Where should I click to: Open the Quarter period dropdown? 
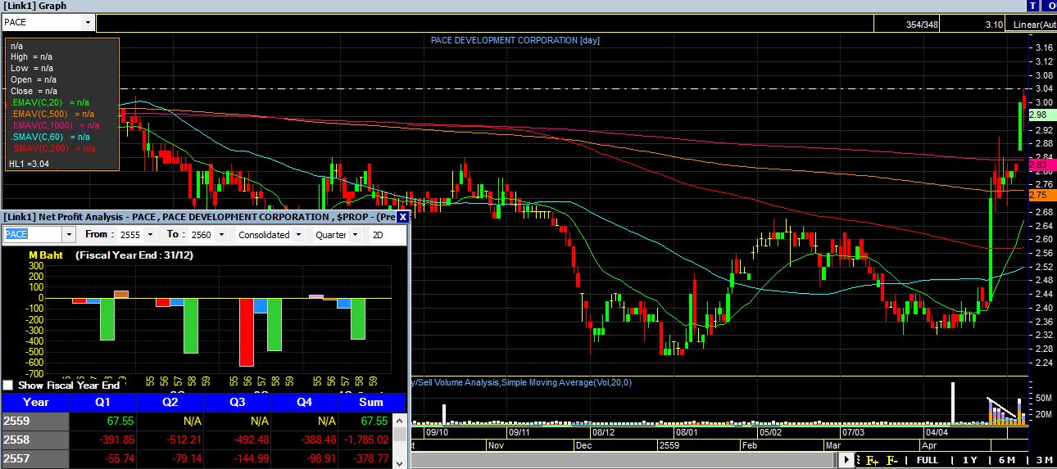coord(354,235)
